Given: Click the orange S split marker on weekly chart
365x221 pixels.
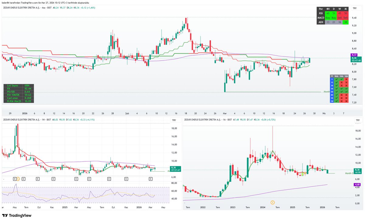Looking at the screenshot, I should (x=18, y=179).
